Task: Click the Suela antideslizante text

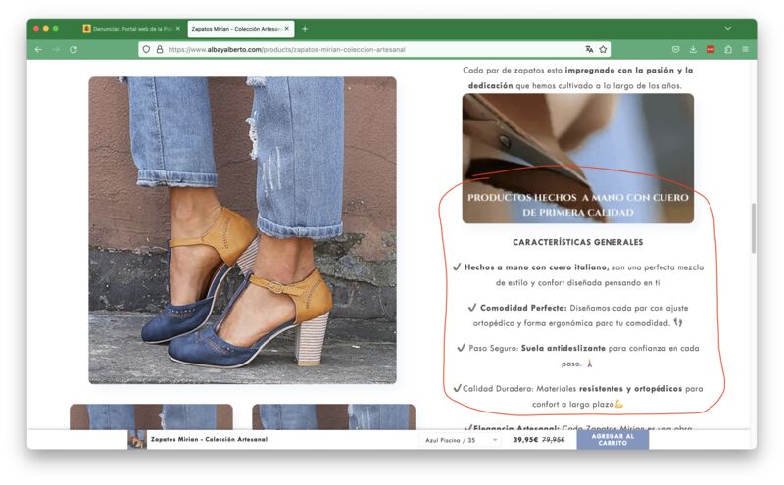Action: pos(563,348)
